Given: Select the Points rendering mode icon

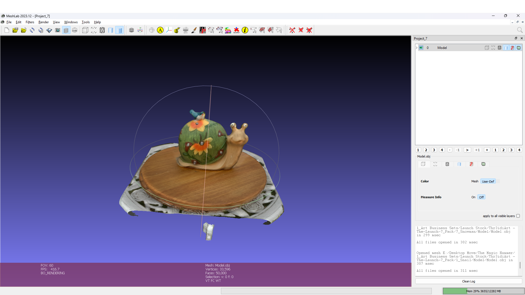Looking at the screenshot, I should tap(94, 30).
